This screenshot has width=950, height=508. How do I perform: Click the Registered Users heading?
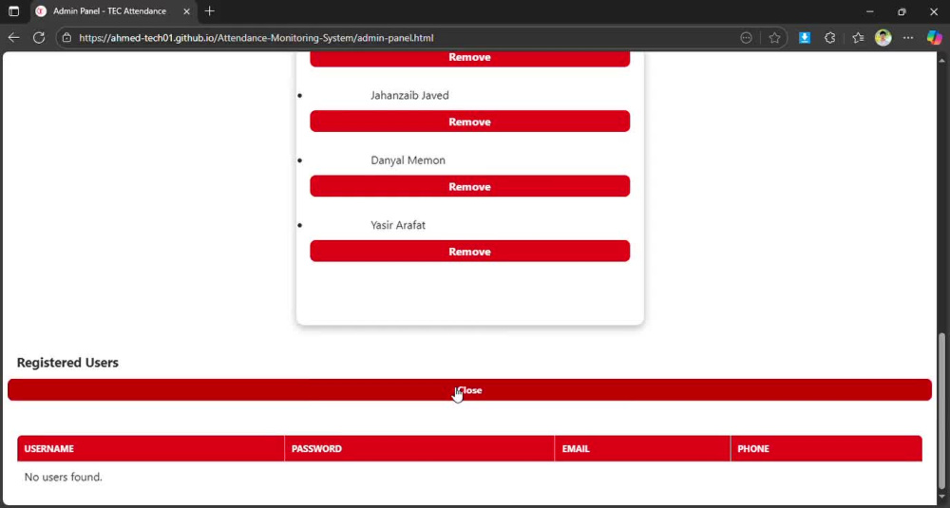67,363
